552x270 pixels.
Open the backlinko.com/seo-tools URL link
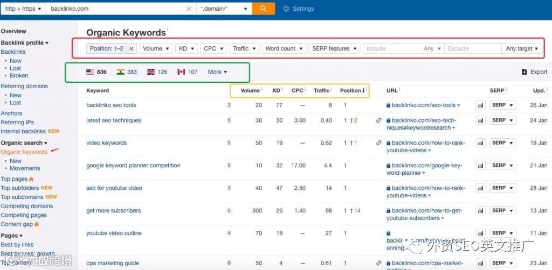[424, 105]
